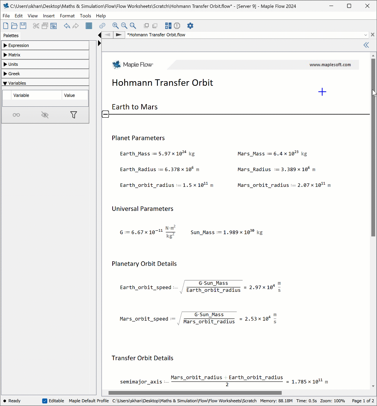This screenshot has height=406, width=377.
Task: Collapse the Variables palette
Action: [5, 83]
